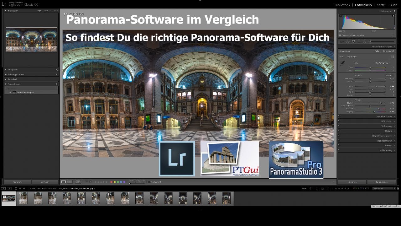Enable the Softproof checkbox
The image size is (401, 226).
point(149,182)
